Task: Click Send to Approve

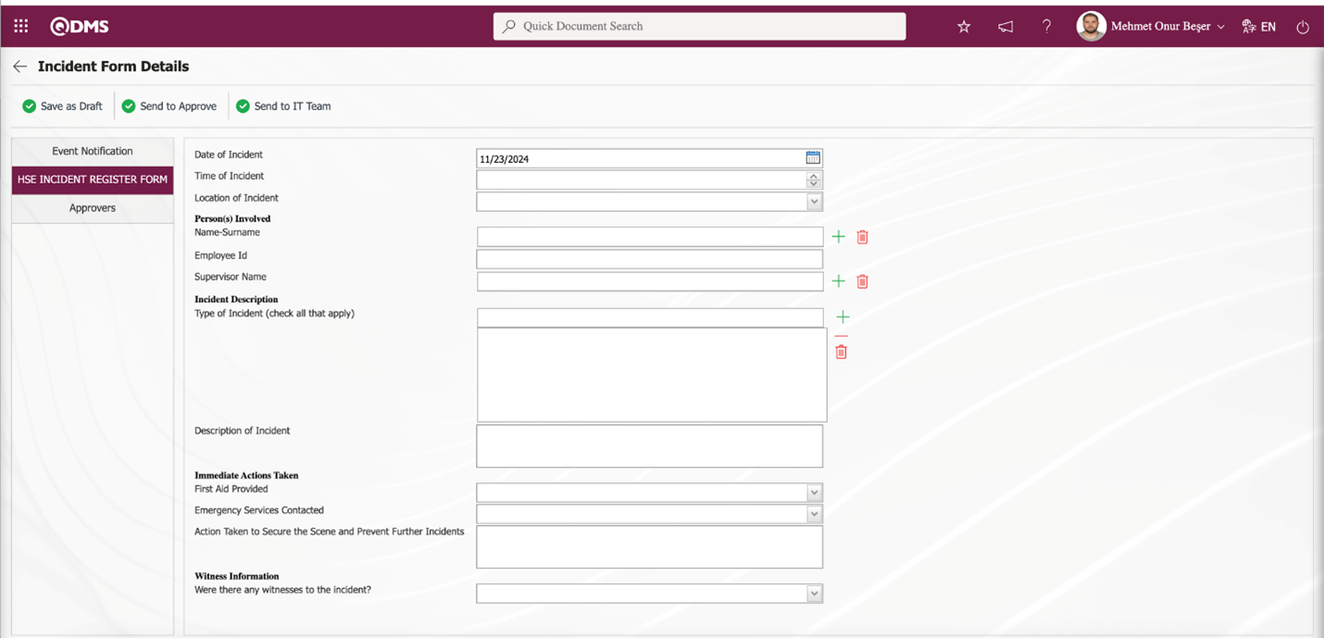Action: 169,106
